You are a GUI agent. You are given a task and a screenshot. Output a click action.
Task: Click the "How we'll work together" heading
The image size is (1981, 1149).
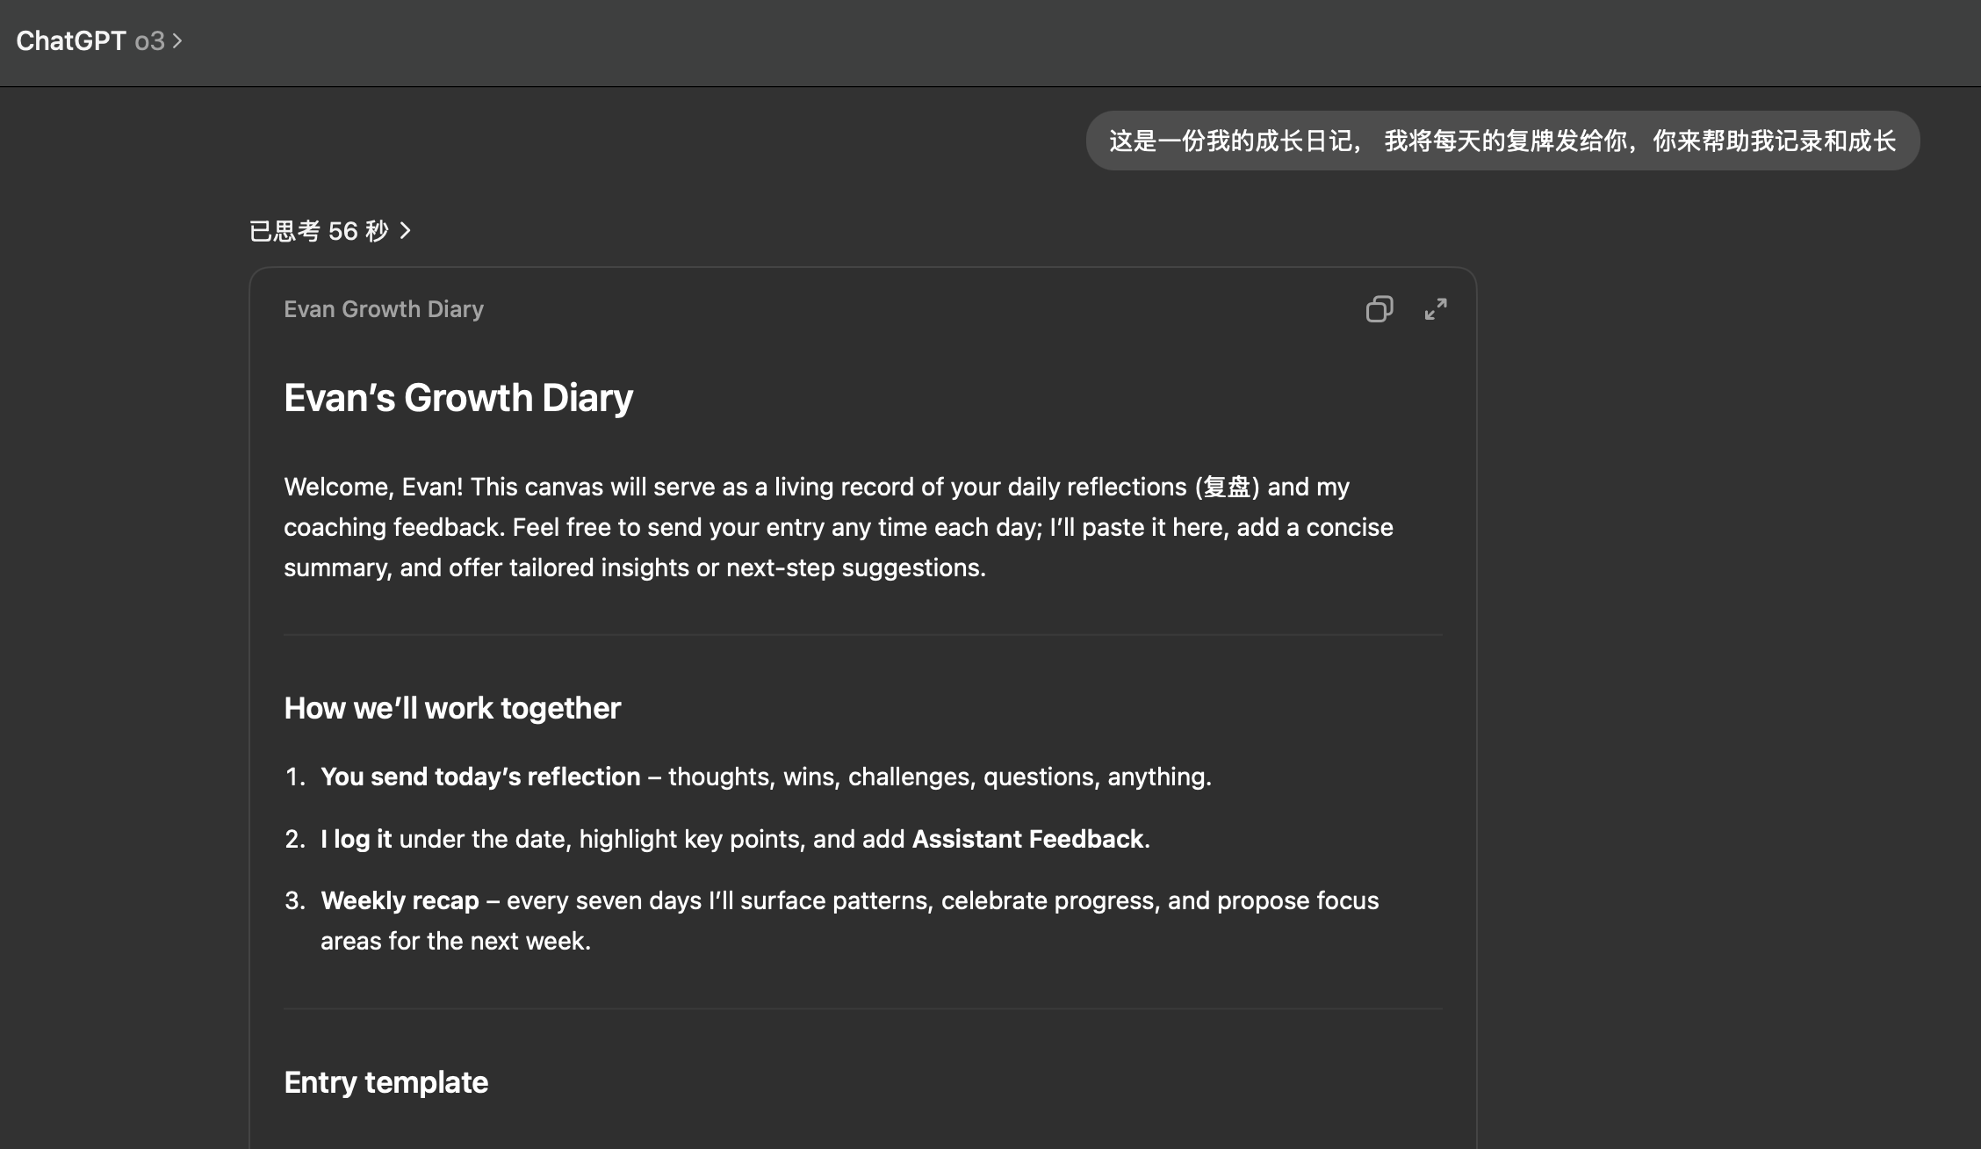[452, 708]
